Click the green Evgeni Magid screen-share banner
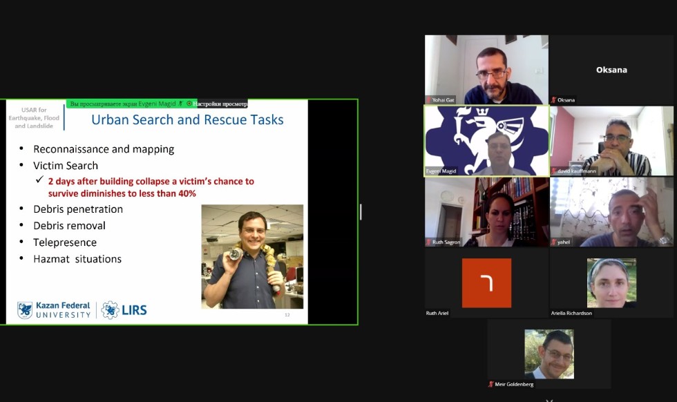Viewport: 677px width, 402px height. point(123,104)
